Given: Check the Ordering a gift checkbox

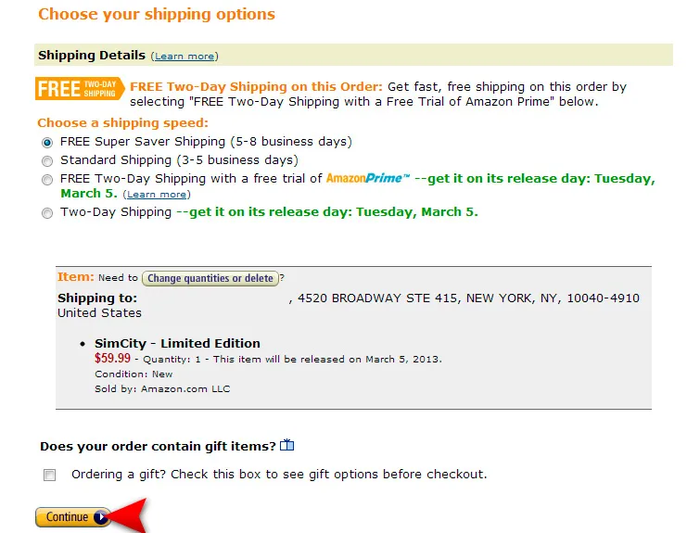Looking at the screenshot, I should (49, 475).
